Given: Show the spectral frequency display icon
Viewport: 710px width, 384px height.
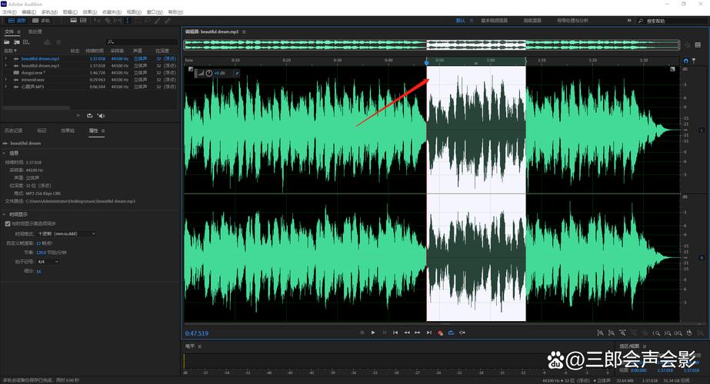Looking at the screenshot, I should click(73, 21).
